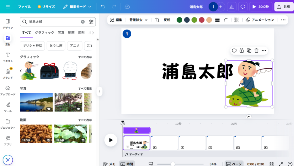Add collaborator with the plus button
The image size is (294, 166).
click(x=221, y=7)
